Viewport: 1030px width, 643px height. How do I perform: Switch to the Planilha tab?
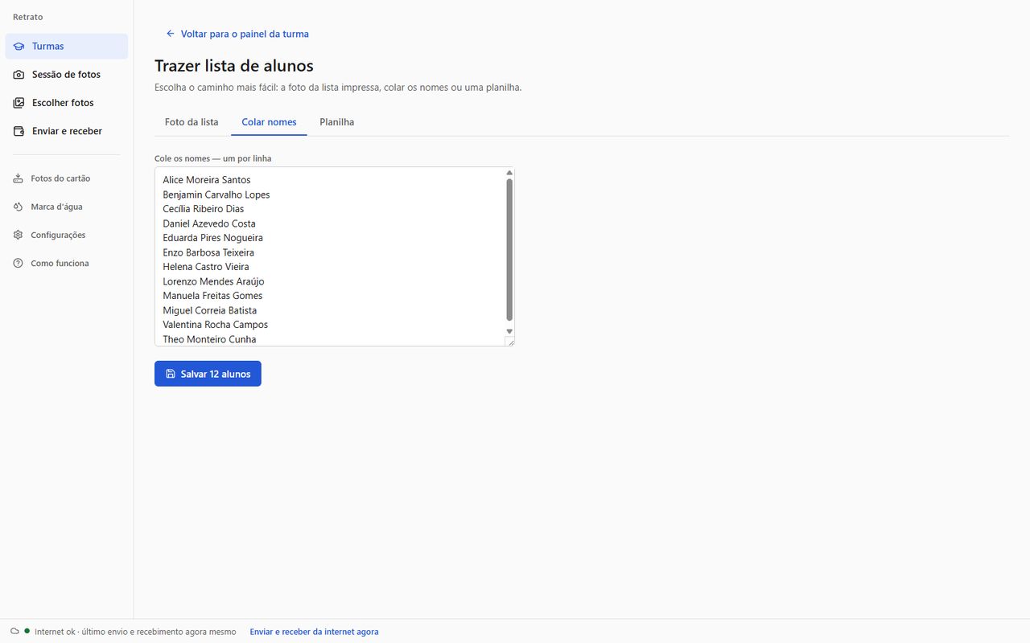[x=336, y=122]
